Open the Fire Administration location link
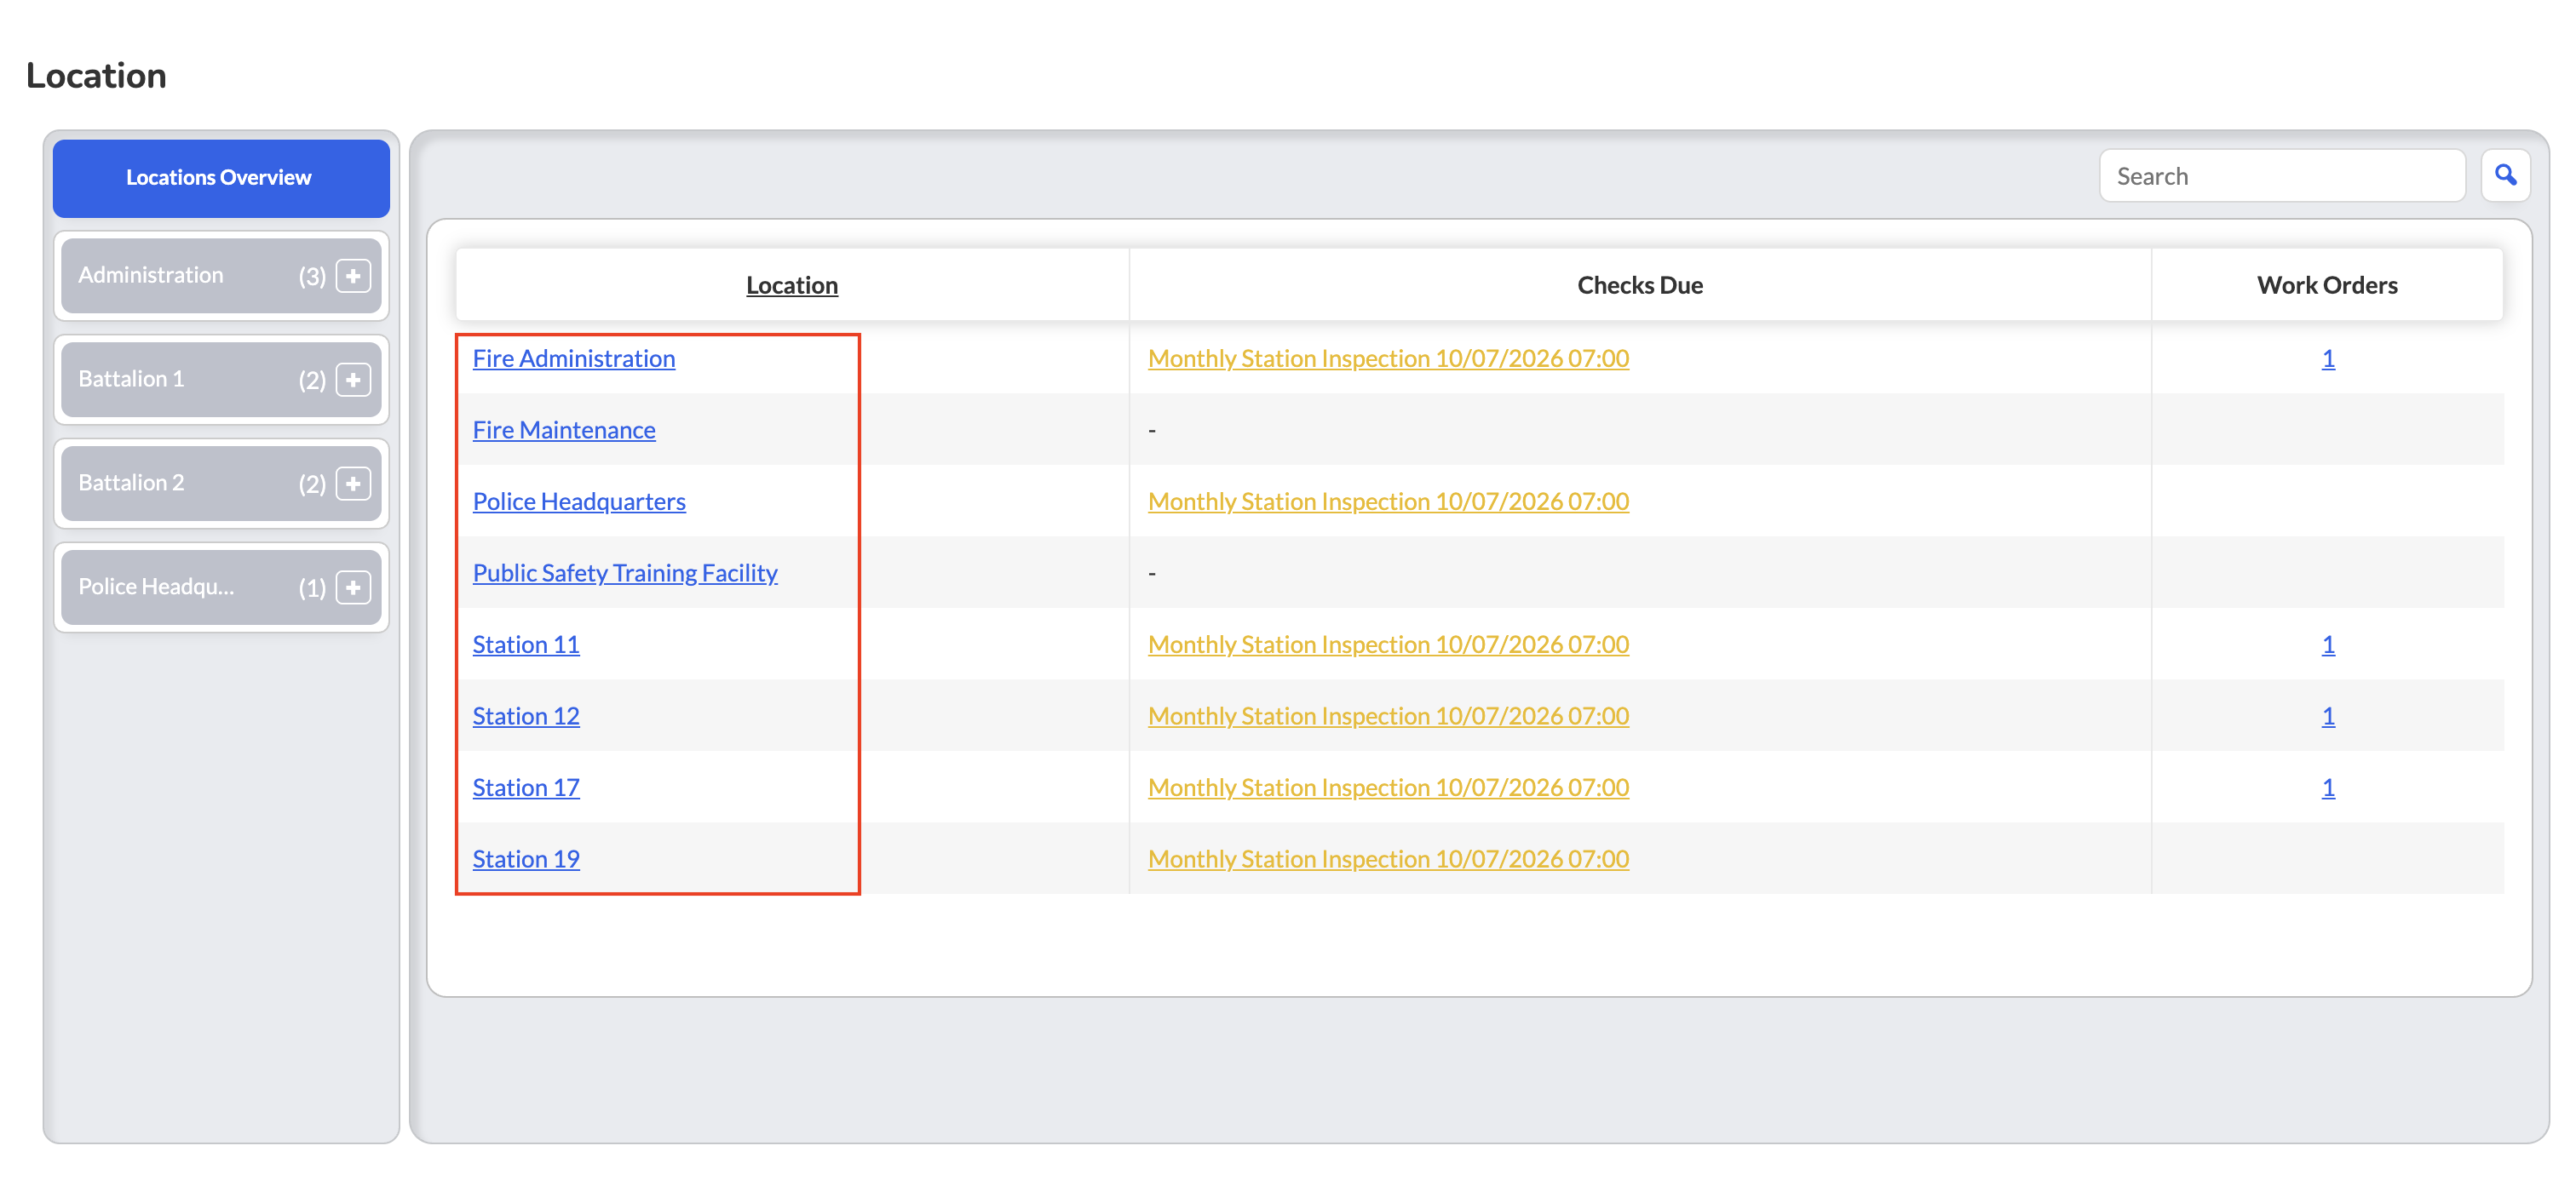 click(x=574, y=358)
